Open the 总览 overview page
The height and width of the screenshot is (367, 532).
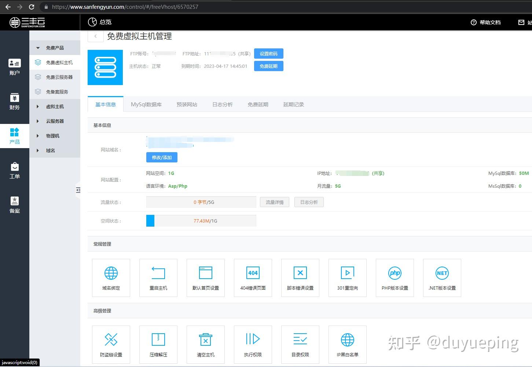(100, 22)
